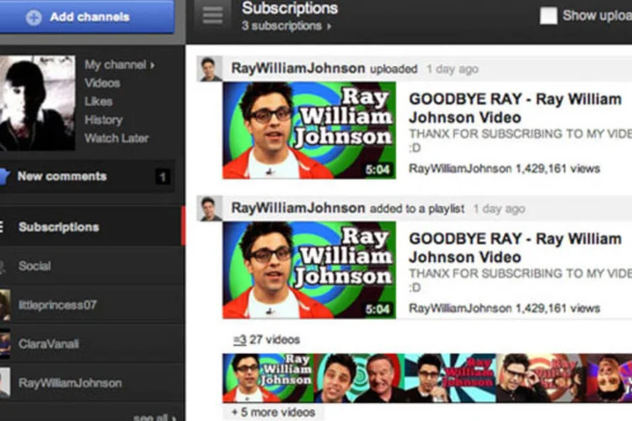Click RayWilliamJohnson avatar on the uploaded post

pyautogui.click(x=209, y=69)
